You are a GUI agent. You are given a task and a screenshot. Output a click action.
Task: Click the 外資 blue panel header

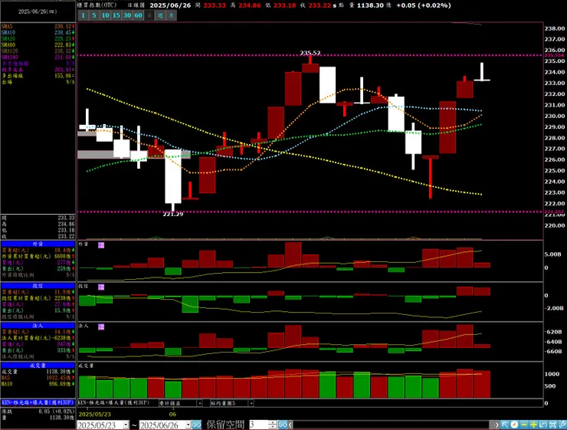tap(38, 244)
